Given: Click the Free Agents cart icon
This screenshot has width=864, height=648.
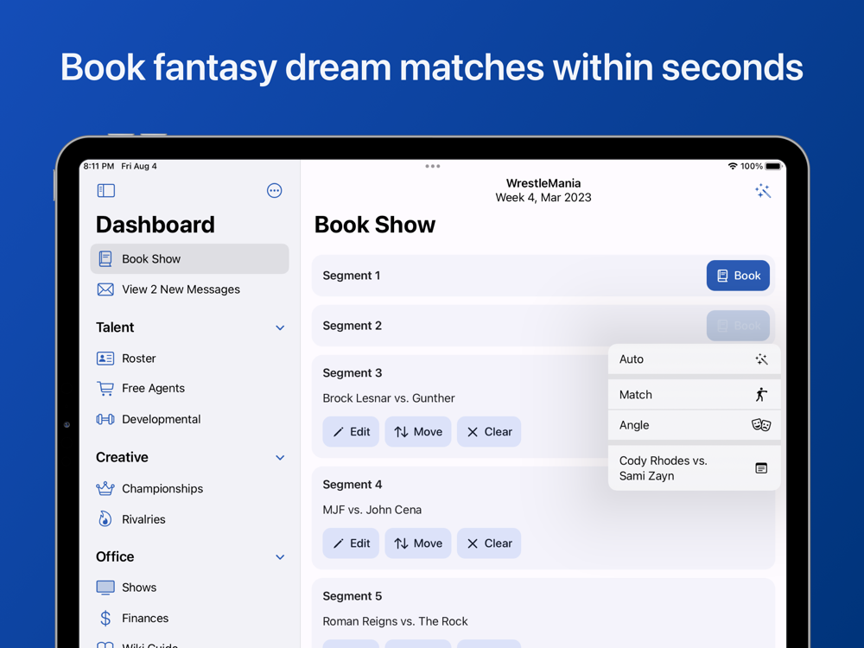Looking at the screenshot, I should click(x=105, y=389).
